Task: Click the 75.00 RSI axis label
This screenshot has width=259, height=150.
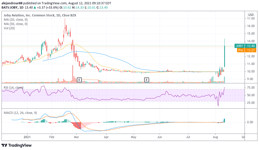Action: pos(251,88)
